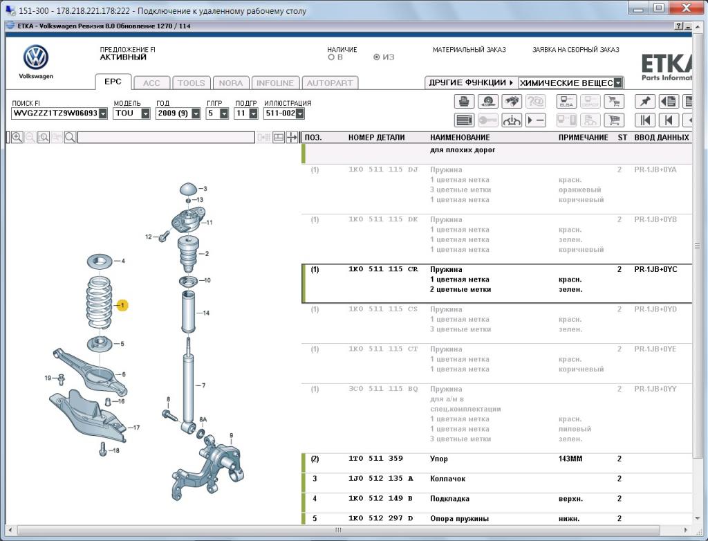Viewport: 708px width, 541px height.
Task: Jump to first record icon
Action: pyautogui.click(x=645, y=120)
